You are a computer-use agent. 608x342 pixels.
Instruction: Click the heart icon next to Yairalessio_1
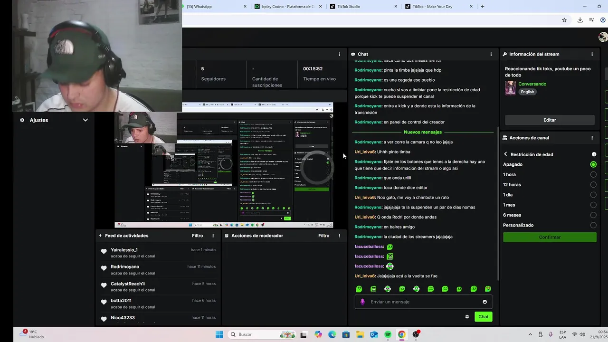coord(104,251)
